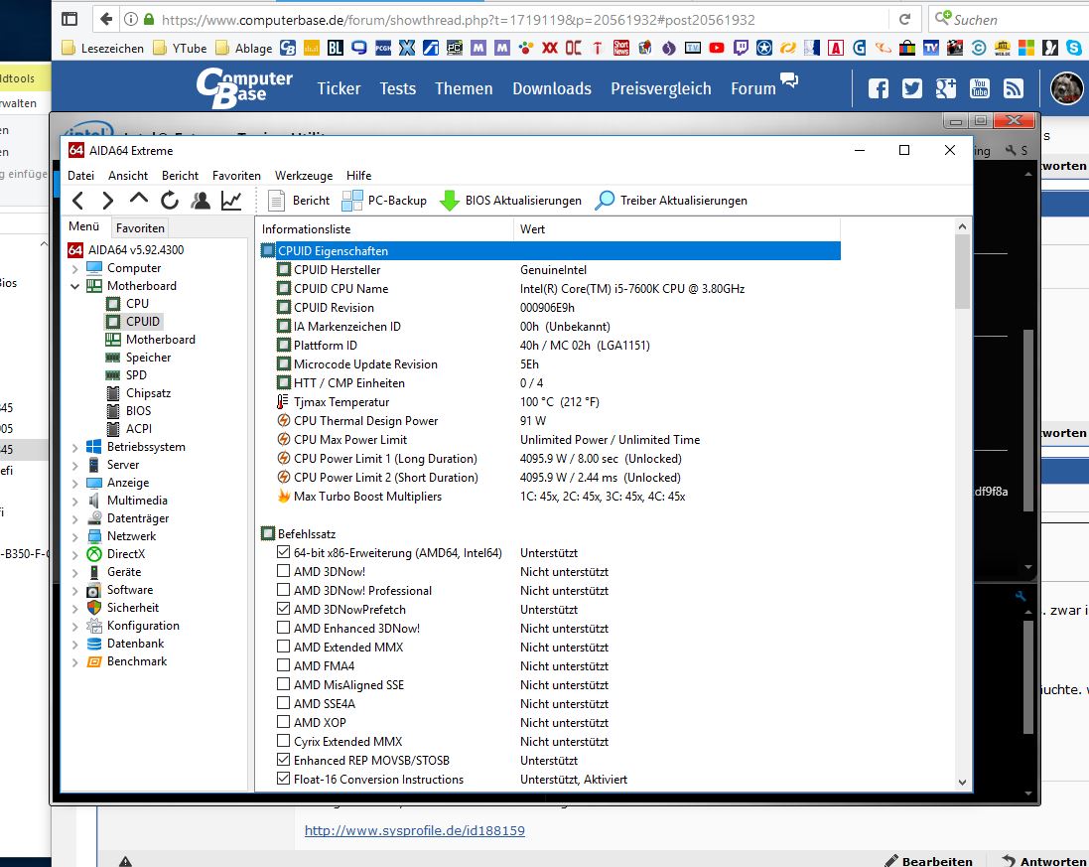Select BIOS in the tree
1089x867 pixels.
tap(138, 410)
